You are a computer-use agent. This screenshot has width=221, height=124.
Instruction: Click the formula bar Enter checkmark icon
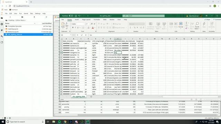tap(81, 35)
